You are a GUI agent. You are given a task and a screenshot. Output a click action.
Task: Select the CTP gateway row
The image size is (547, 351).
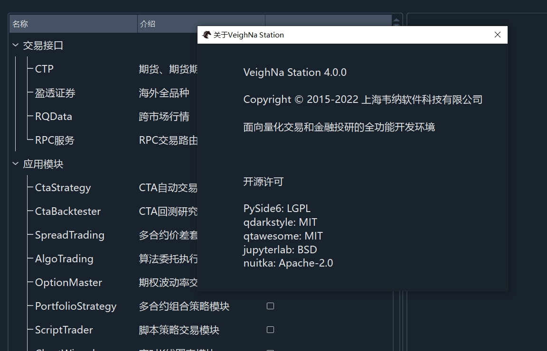tap(44, 69)
